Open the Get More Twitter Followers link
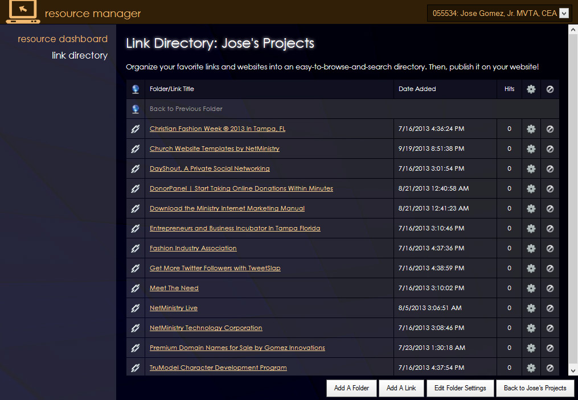 [x=215, y=268]
